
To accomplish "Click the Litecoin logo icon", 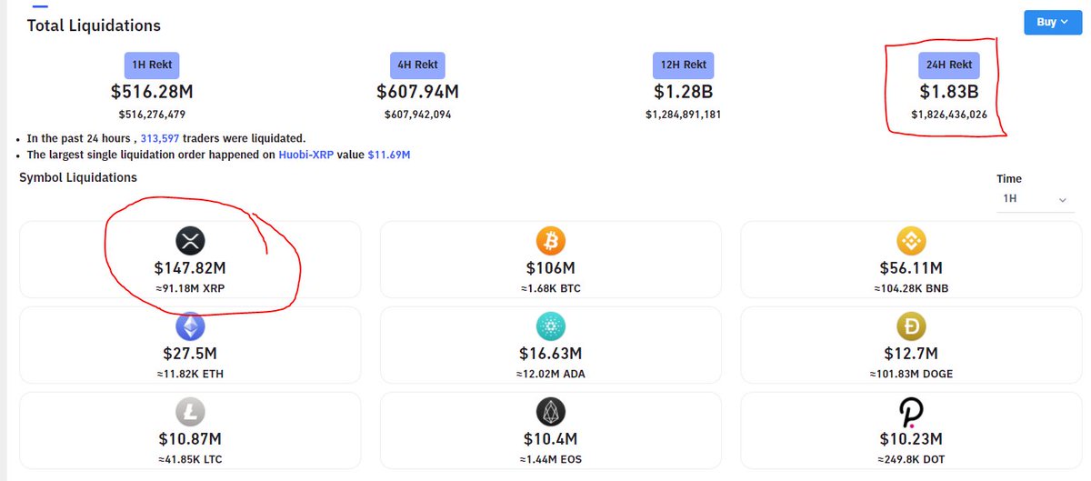I will click(191, 412).
